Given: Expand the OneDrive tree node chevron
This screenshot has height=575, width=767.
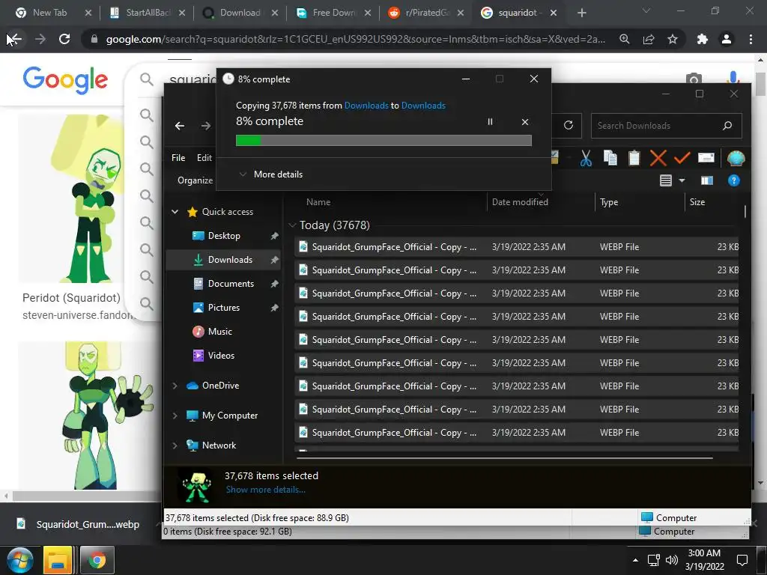Looking at the screenshot, I should point(175,386).
